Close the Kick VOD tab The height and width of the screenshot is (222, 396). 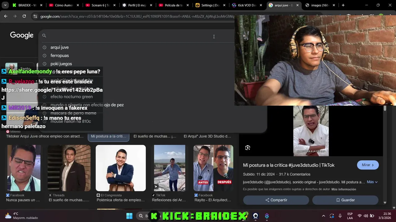click(x=261, y=5)
